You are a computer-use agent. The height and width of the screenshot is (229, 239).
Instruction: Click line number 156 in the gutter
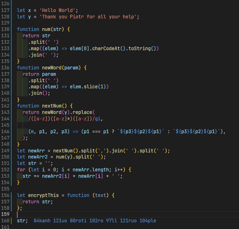click(x=5, y=195)
